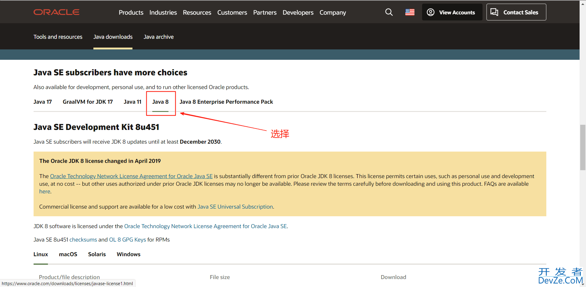Viewport: 586px width, 287px height.
Task: Click the 'Java SE Development Kit 8u451' heading
Action: pyautogui.click(x=96, y=127)
